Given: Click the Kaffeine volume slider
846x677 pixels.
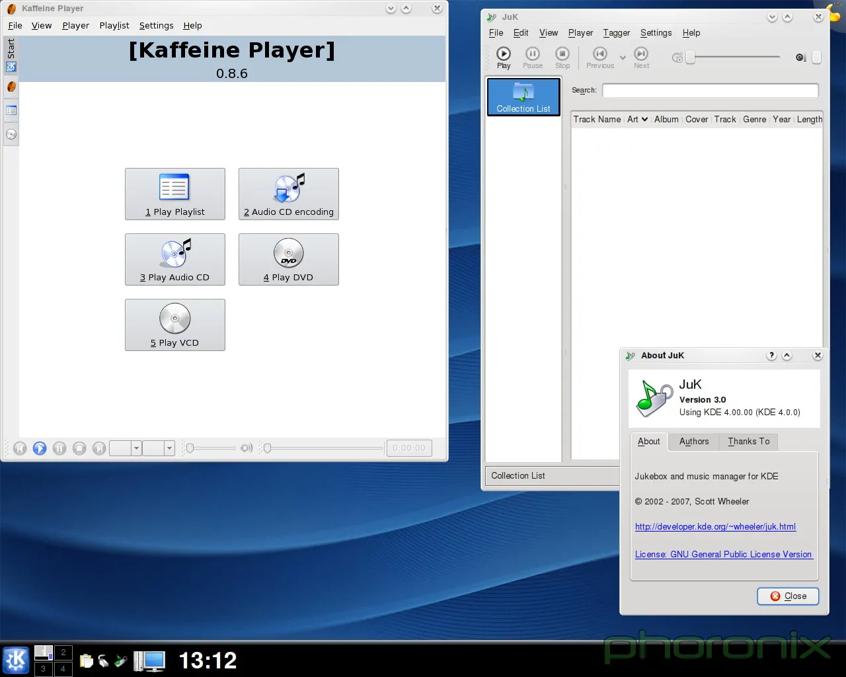Looking at the screenshot, I should point(210,448).
